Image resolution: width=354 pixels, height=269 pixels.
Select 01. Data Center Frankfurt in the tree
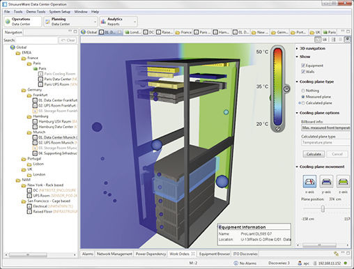(x=58, y=100)
